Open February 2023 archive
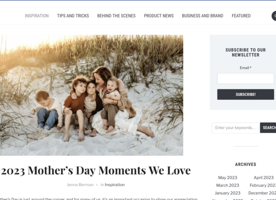 point(263,185)
